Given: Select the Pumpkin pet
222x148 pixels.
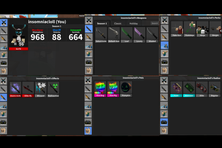Looking at the screenshot, I should pos(126,89).
